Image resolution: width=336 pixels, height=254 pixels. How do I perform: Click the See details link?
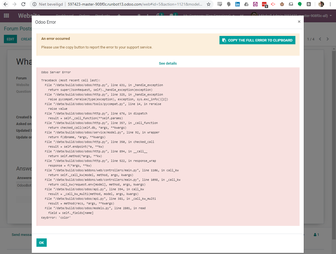pos(168,63)
